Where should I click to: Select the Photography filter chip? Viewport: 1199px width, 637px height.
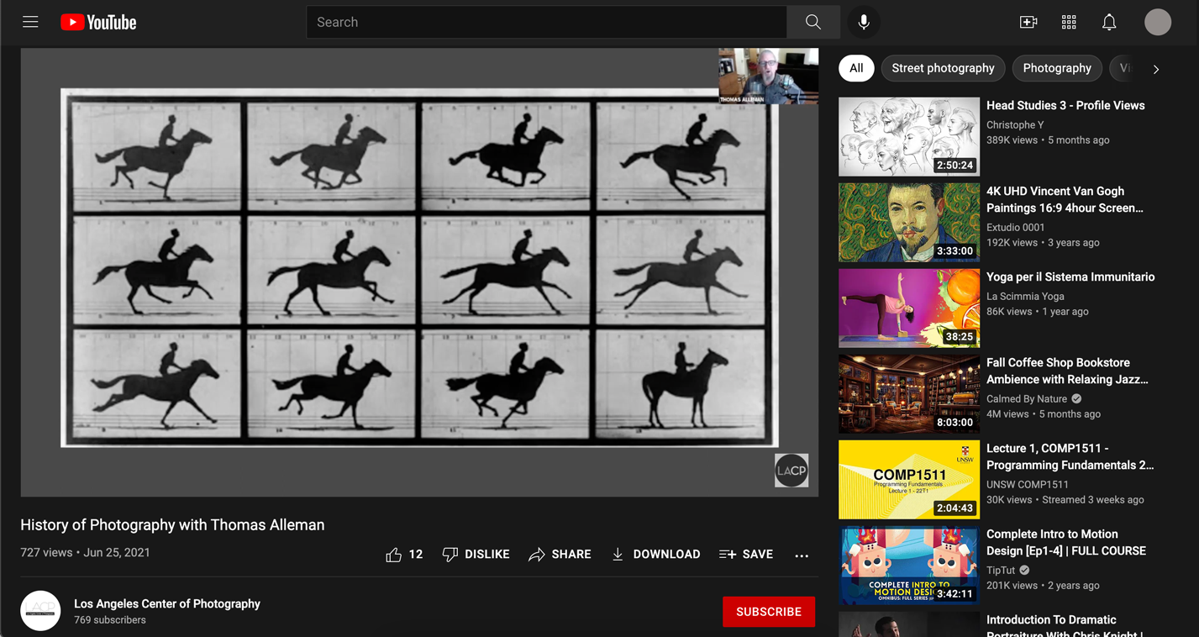[1057, 68]
